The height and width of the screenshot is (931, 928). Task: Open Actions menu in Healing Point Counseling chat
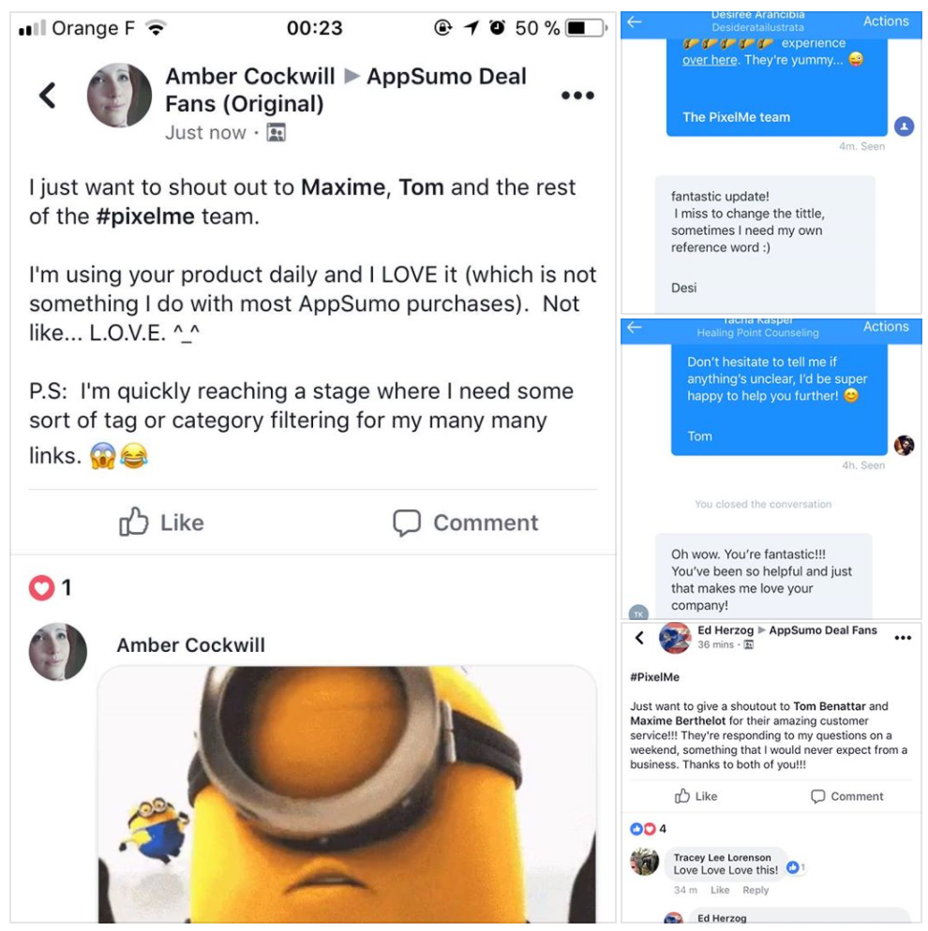click(885, 327)
